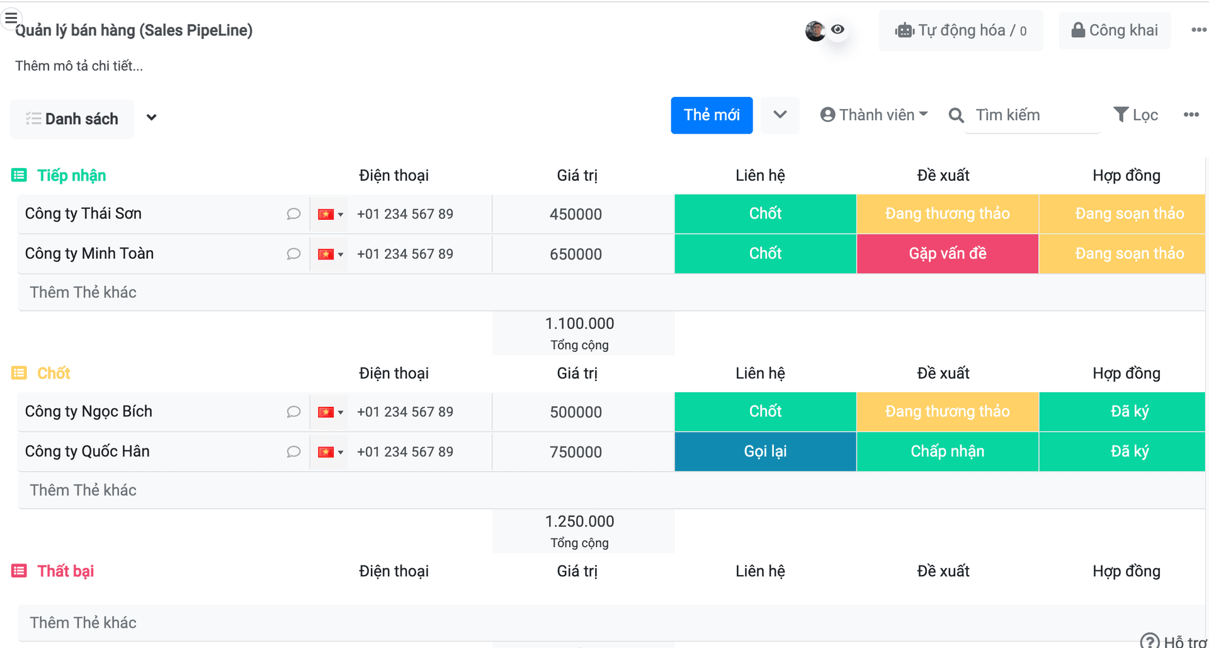This screenshot has height=648, width=1209.
Task: Expand the Thành viên dropdown
Action: 874,115
